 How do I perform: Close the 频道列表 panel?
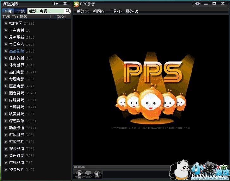(x=65, y=3)
